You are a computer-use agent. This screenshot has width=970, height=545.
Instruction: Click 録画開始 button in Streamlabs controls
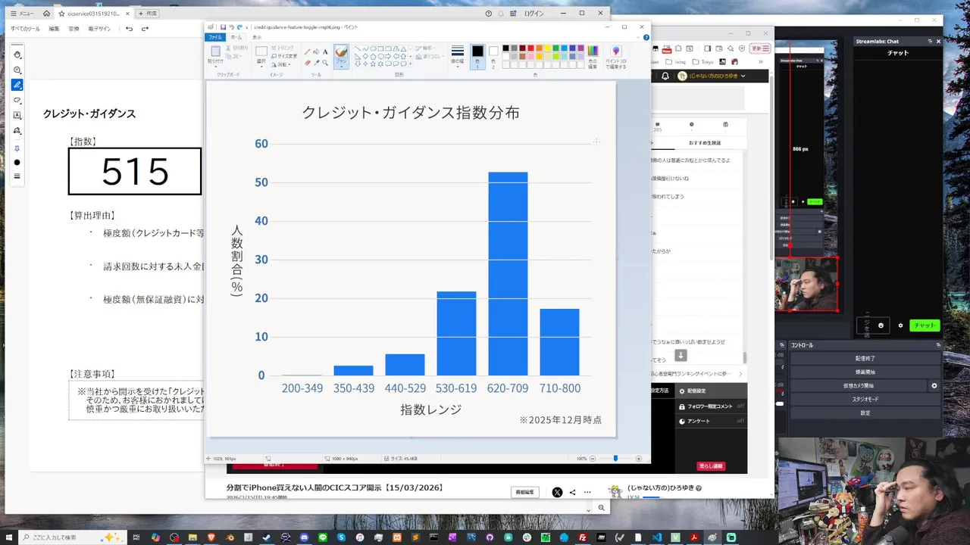865,372
